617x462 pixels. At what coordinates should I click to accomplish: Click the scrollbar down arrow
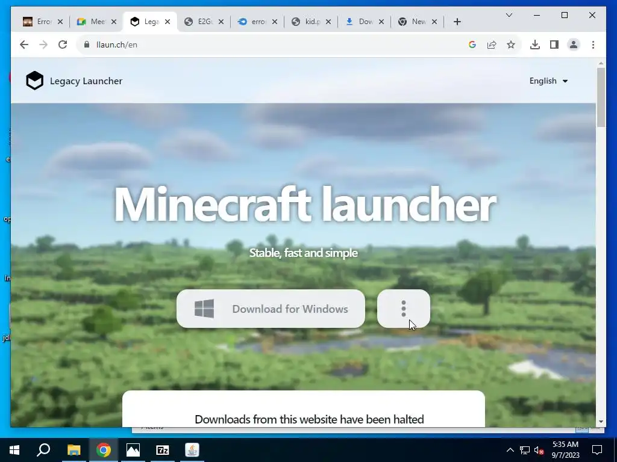(x=601, y=422)
